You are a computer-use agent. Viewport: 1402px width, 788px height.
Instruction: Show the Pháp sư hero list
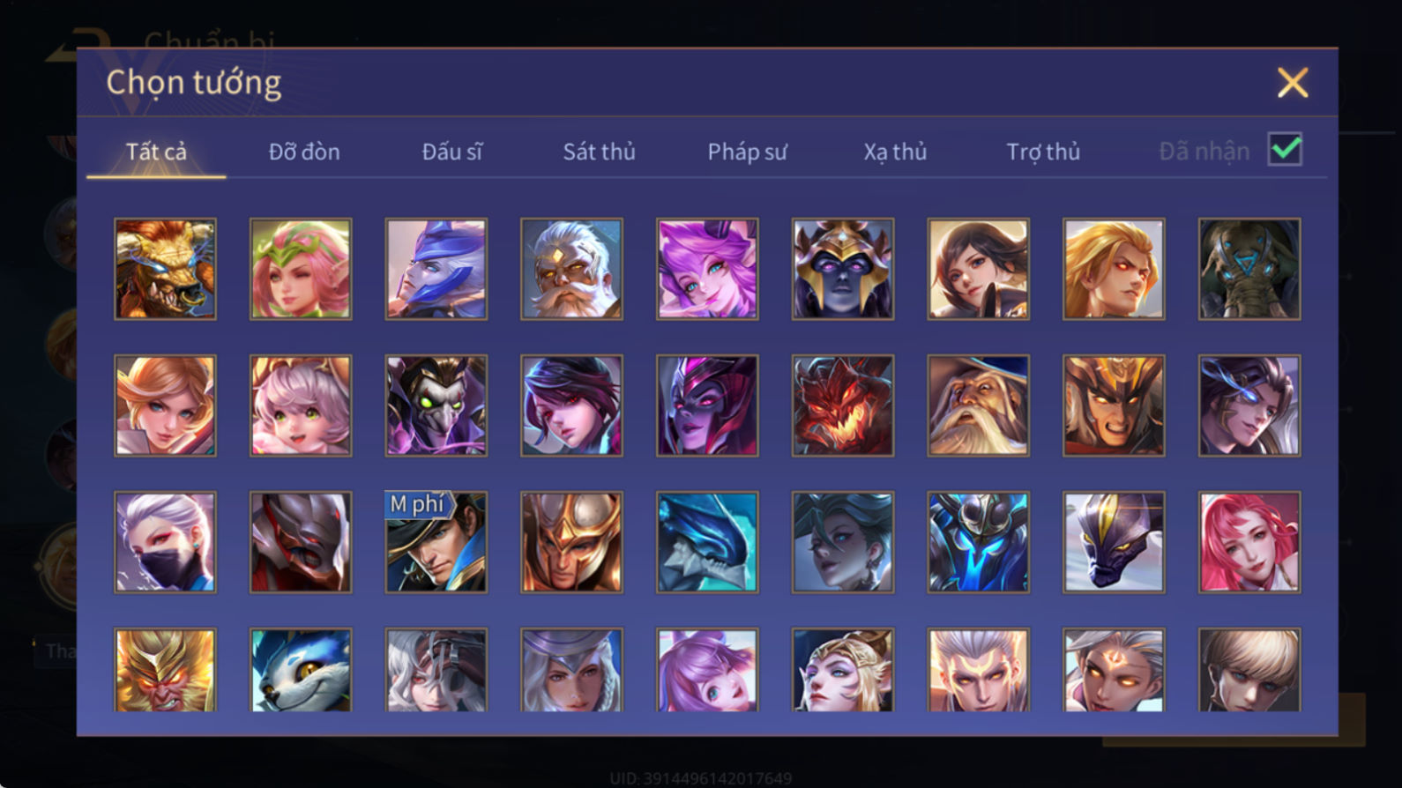click(747, 152)
